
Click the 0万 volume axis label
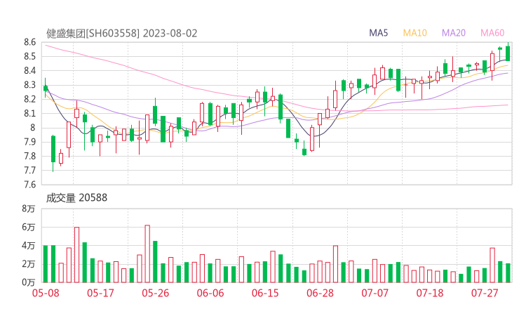[x=29, y=282]
